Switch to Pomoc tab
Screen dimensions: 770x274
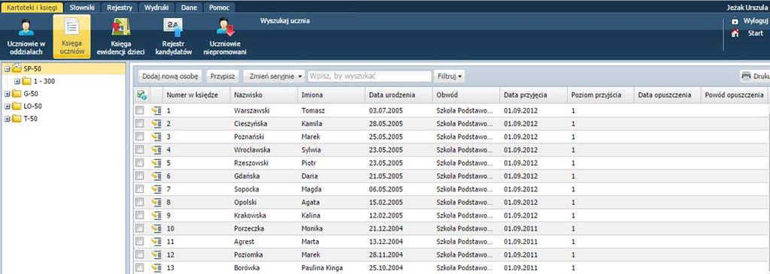pos(219,8)
